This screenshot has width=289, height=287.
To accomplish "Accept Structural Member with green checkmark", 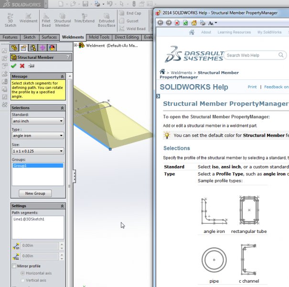I will coord(13,66).
